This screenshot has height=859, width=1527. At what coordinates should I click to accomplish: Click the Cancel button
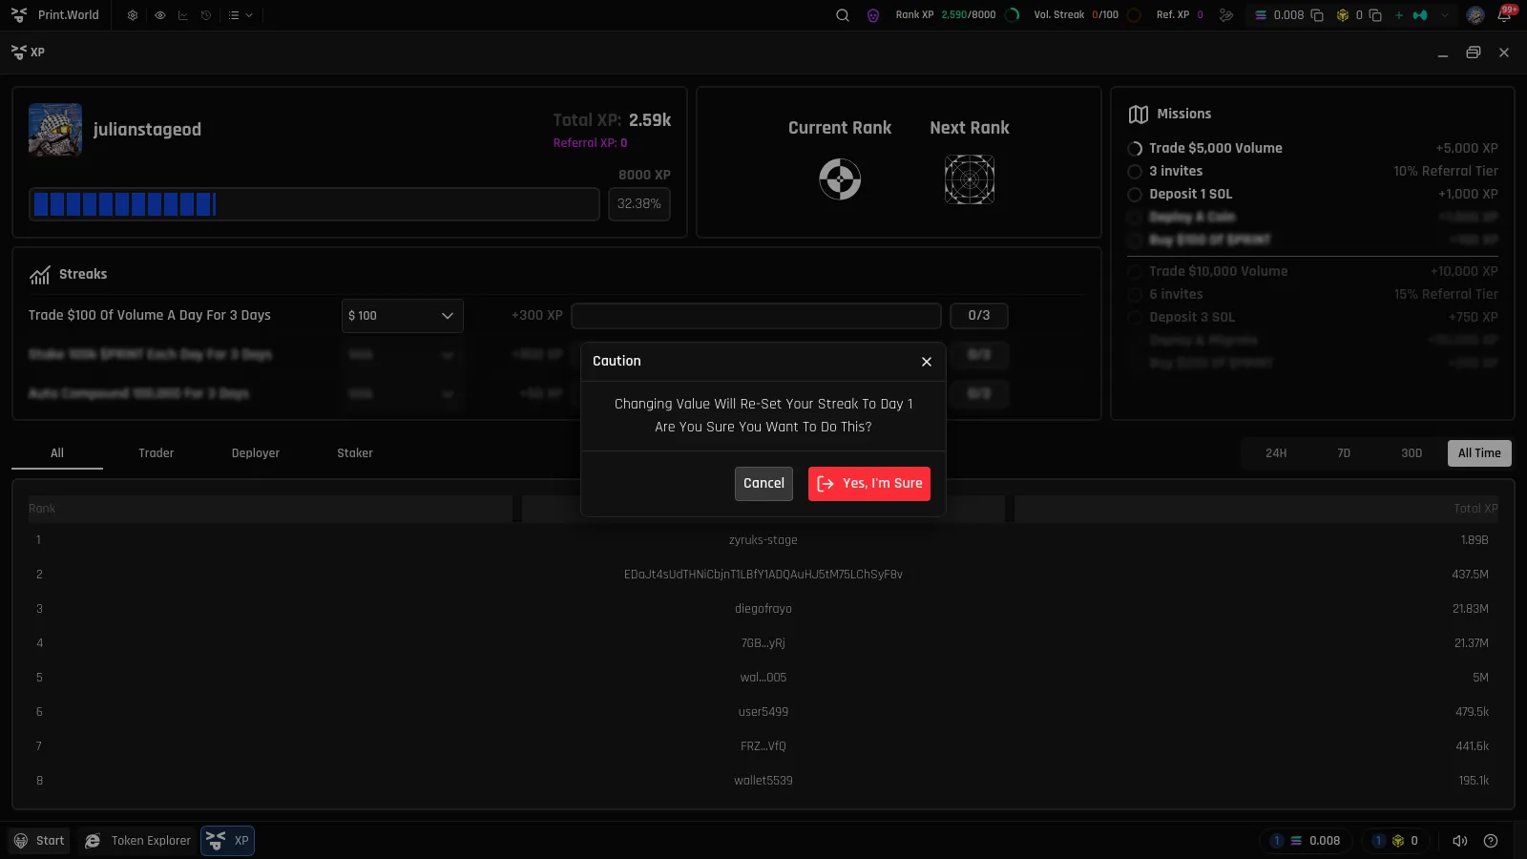[x=763, y=484]
